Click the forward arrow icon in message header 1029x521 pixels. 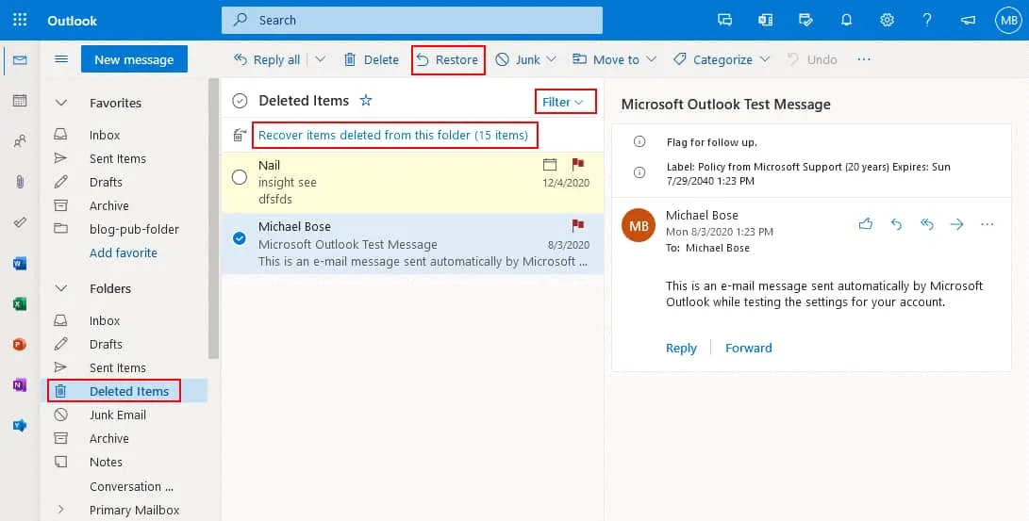tap(956, 224)
